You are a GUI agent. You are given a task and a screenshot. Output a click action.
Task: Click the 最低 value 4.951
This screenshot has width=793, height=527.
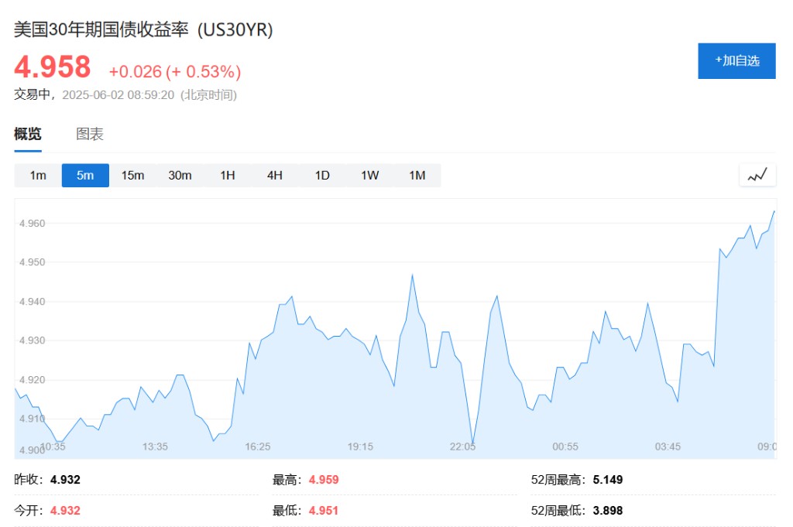(x=324, y=510)
